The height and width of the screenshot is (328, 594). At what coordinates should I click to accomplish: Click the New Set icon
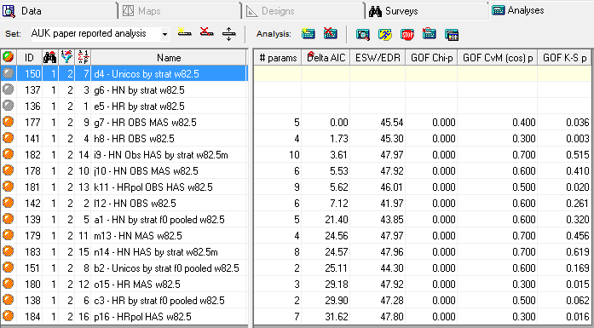(184, 33)
